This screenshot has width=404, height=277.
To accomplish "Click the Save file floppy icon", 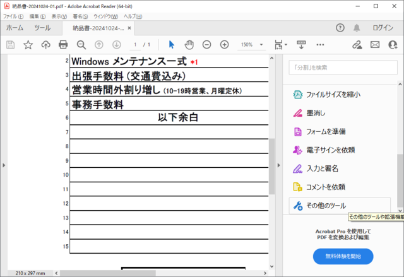I will (x=10, y=45).
